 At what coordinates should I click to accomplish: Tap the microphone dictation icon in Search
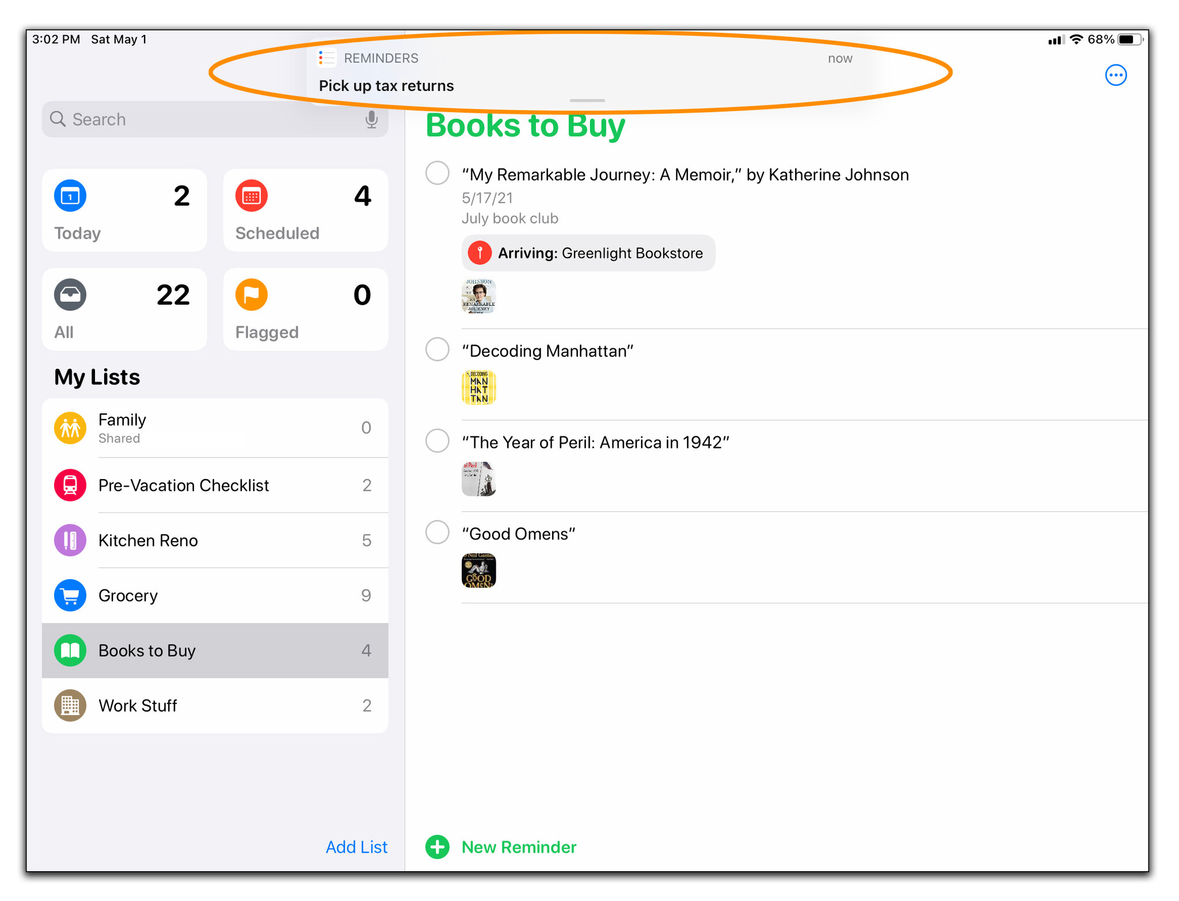[x=371, y=120]
